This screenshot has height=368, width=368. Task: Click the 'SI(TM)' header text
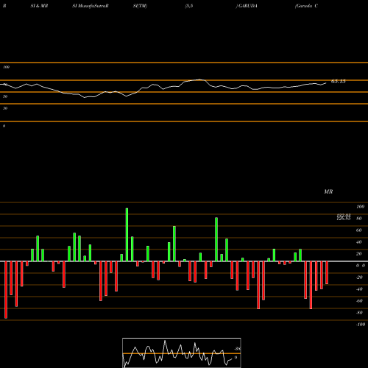point(140,6)
